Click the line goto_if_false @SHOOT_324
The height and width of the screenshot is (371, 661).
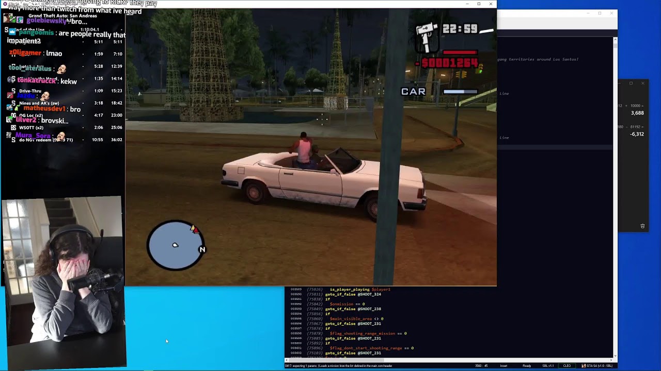pyautogui.click(x=353, y=294)
